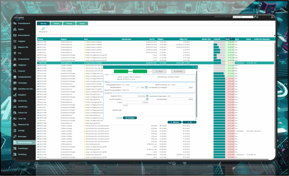Viewport: 289px width, 176px height.
Task: Open the FA_HU-Kunde customer dropdown
Action: pos(241,17)
